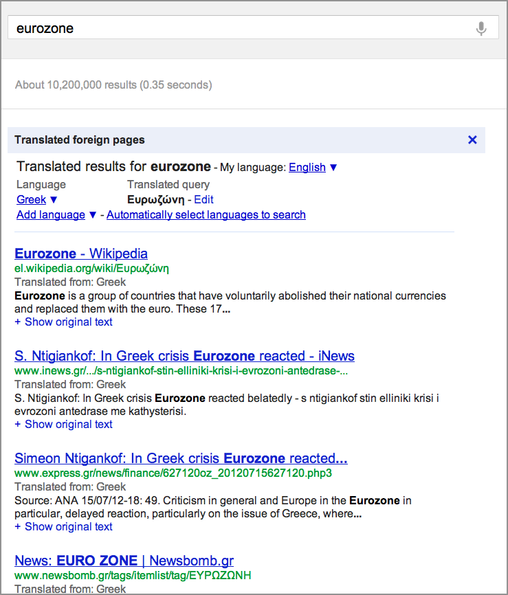Click the www.inews.gr green URL
The width and height of the screenshot is (508, 595).
181,370
